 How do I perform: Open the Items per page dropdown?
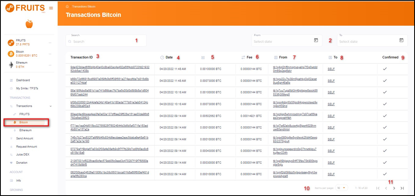(341, 188)
